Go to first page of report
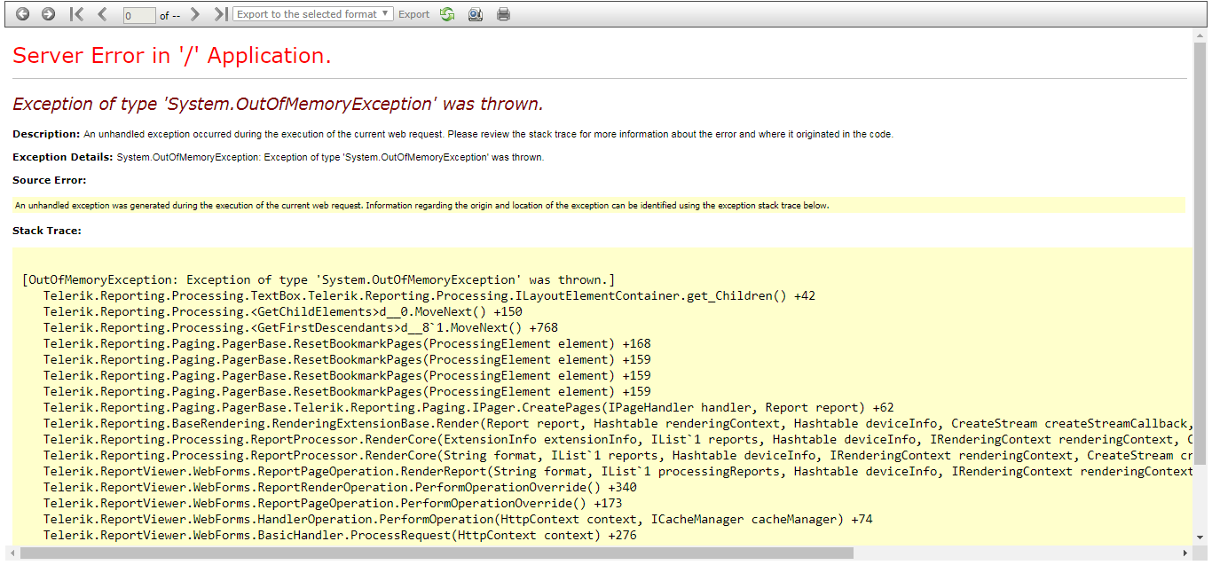Image resolution: width=1212 pixels, height=565 pixels. [x=77, y=14]
